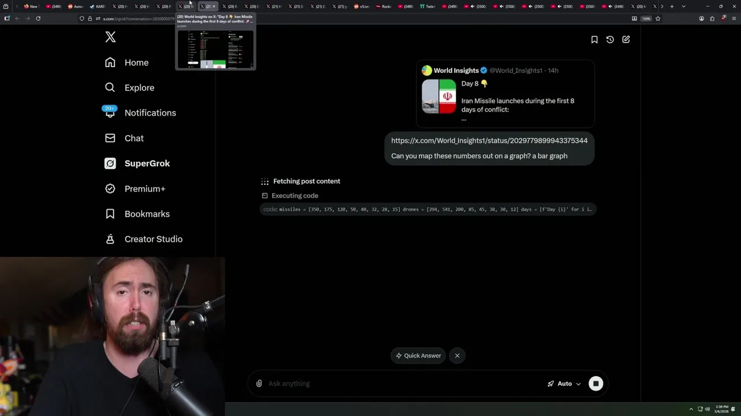
Task: Close the active X tab
Action: 214,6
